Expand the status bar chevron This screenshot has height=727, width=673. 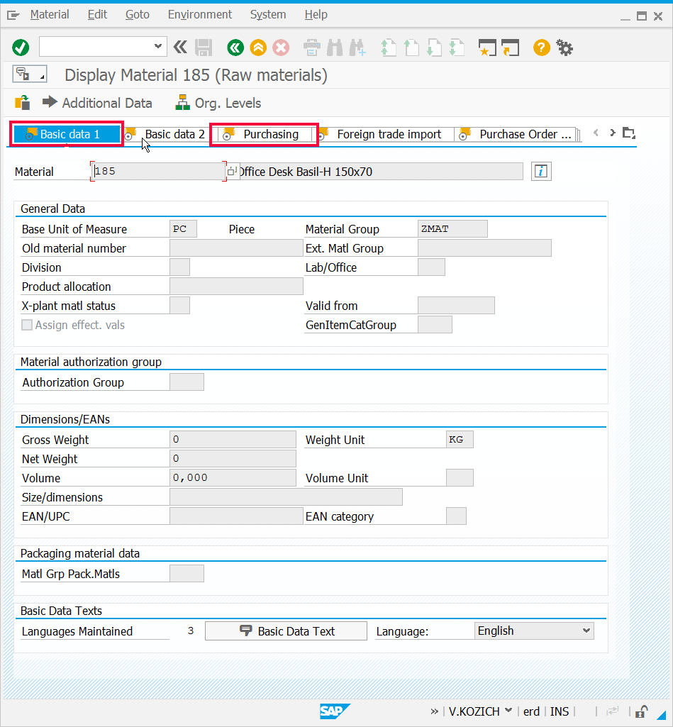(434, 711)
